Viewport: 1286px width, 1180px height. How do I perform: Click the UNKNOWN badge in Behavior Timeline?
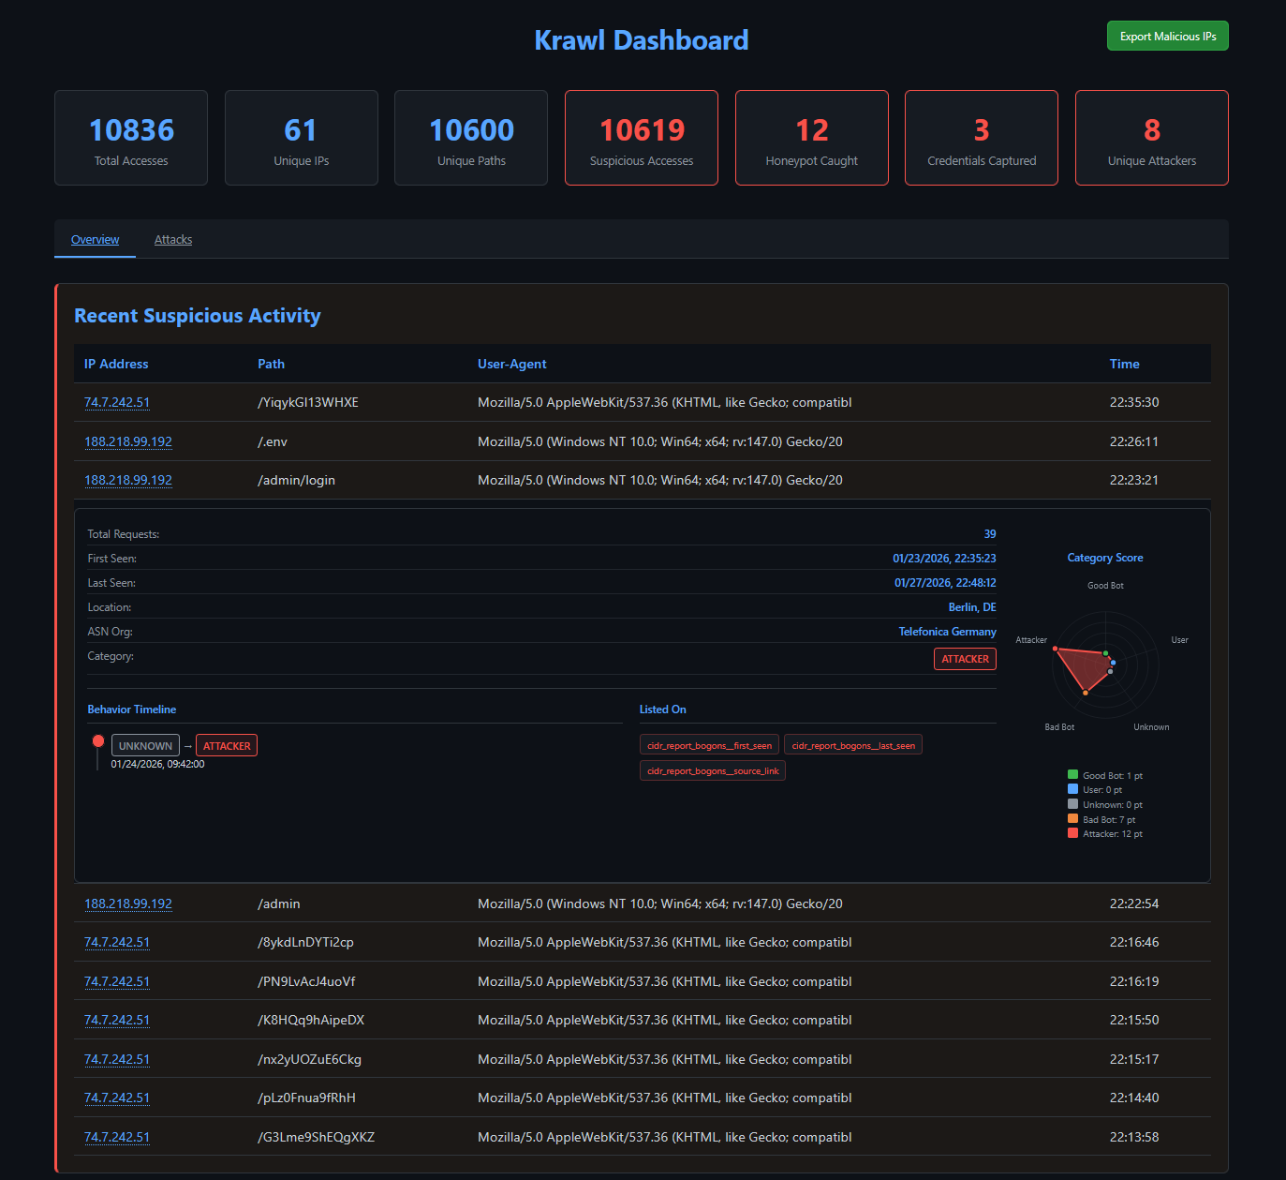click(x=144, y=745)
